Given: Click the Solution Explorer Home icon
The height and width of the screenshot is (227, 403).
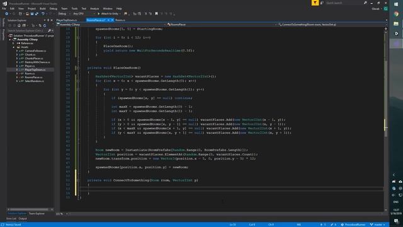Looking at the screenshot, I should 19,25.
